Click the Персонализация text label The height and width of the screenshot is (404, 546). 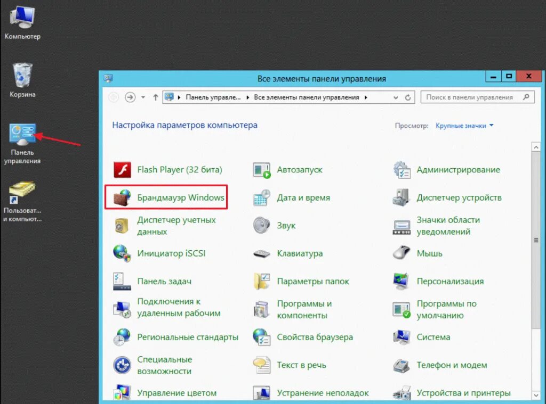click(450, 281)
